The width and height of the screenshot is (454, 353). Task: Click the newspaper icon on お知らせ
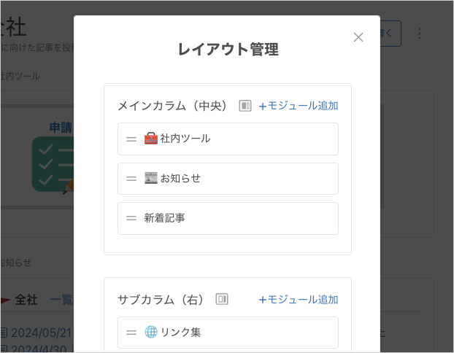[x=151, y=179]
